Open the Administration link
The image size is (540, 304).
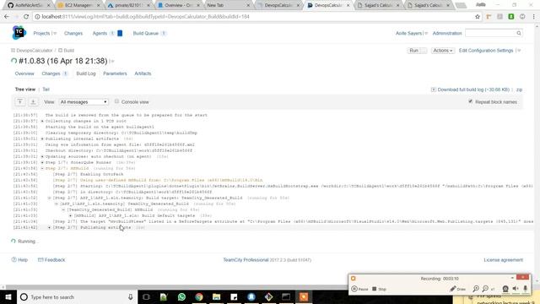click(447, 33)
